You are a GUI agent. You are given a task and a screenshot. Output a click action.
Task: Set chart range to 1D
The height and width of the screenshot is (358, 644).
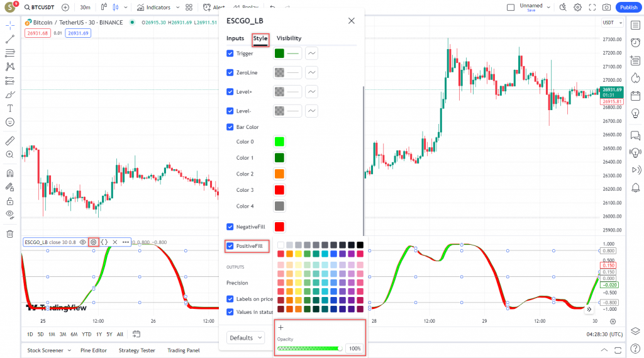coord(30,334)
